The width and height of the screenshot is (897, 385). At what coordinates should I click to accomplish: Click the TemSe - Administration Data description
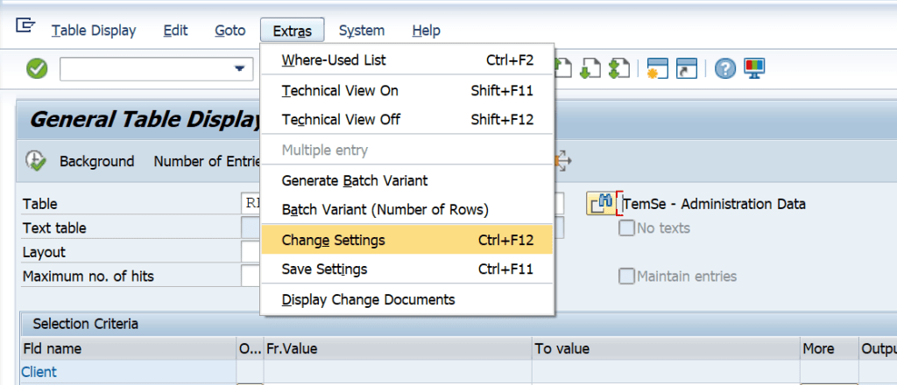tap(714, 204)
